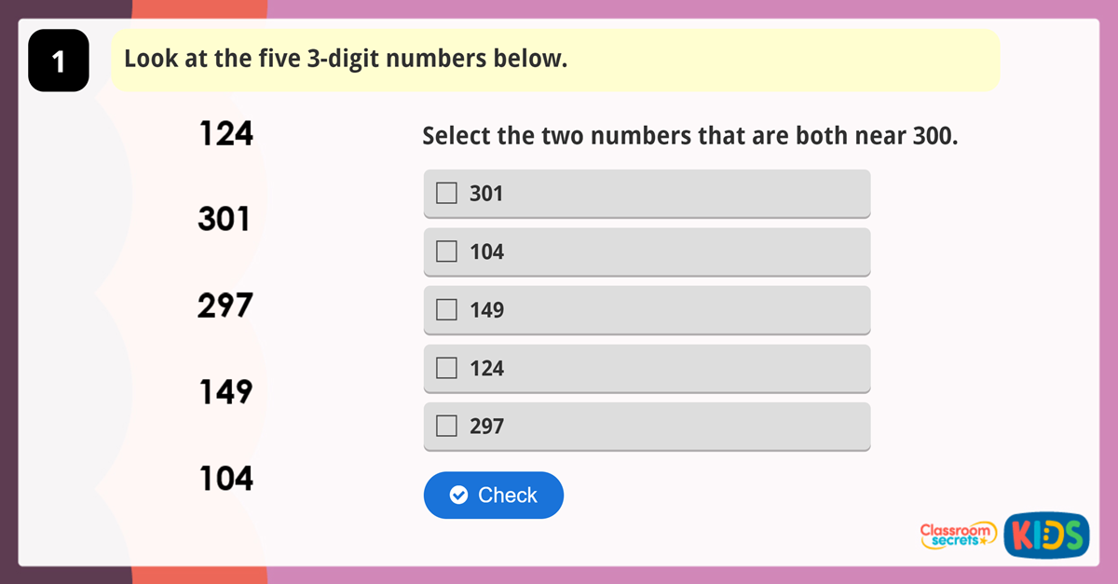Click the large number 104 on the left
Screen dimensions: 1118x584
pos(225,479)
